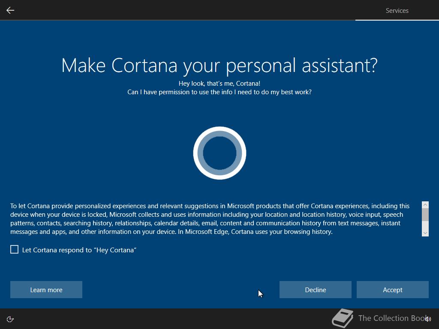Select the Services tab

pos(397,11)
